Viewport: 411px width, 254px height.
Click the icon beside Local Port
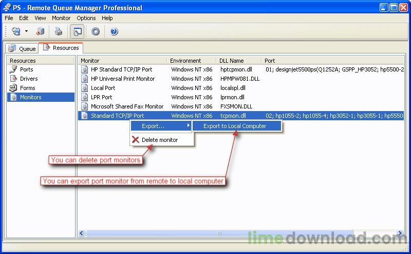click(84, 88)
